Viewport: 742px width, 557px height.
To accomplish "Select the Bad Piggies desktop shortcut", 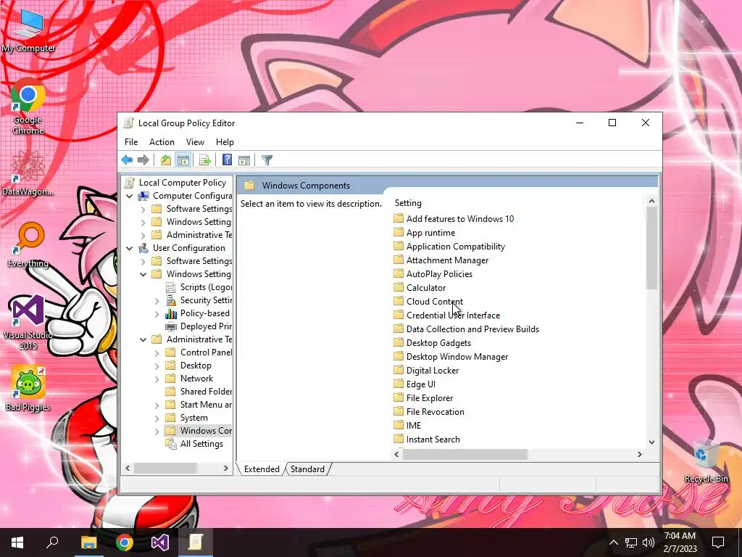I will (28, 389).
